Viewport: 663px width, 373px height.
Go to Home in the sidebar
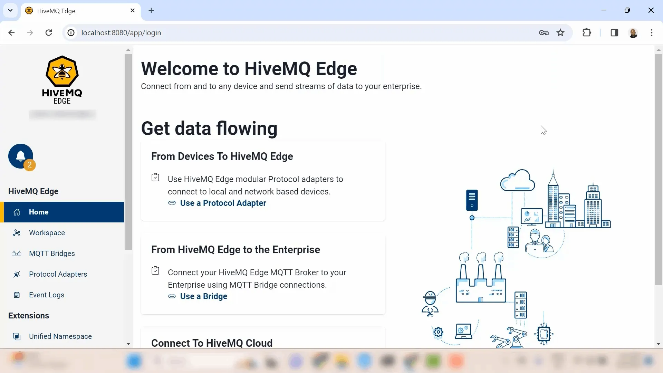coord(63,212)
